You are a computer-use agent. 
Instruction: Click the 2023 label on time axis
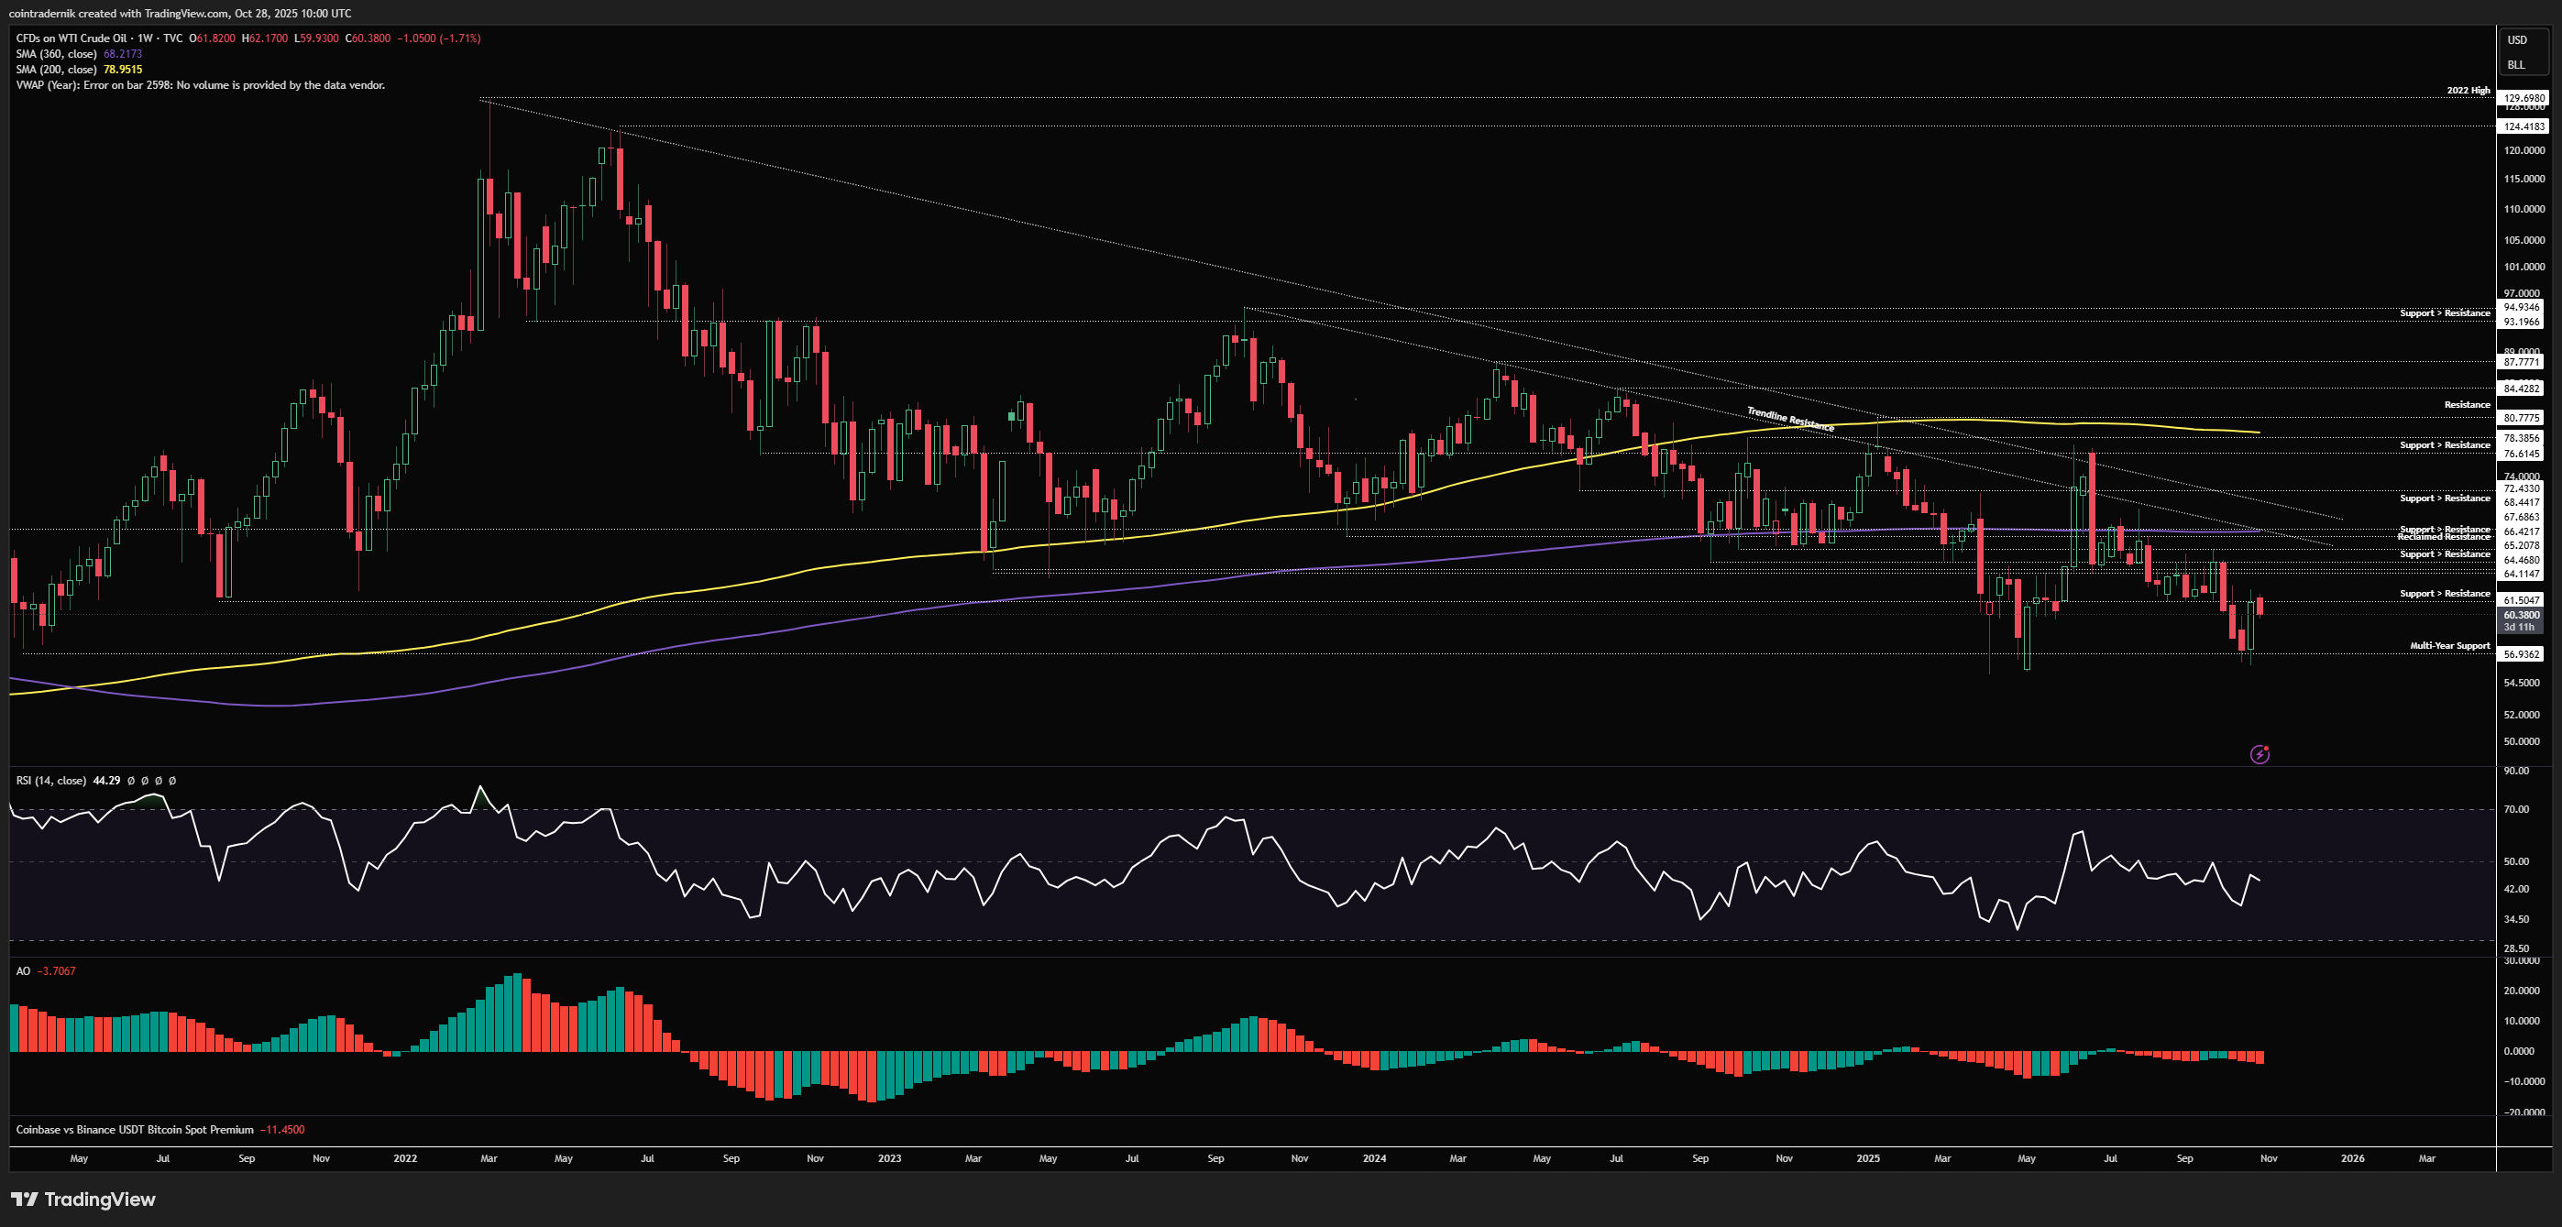click(x=889, y=1158)
